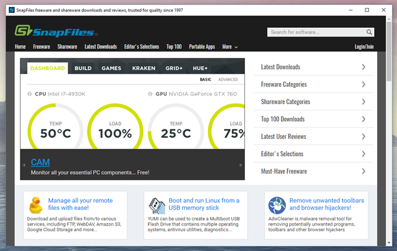Open the Portable Apps menu item
Screen dimensions: 397x251
pos(202,47)
